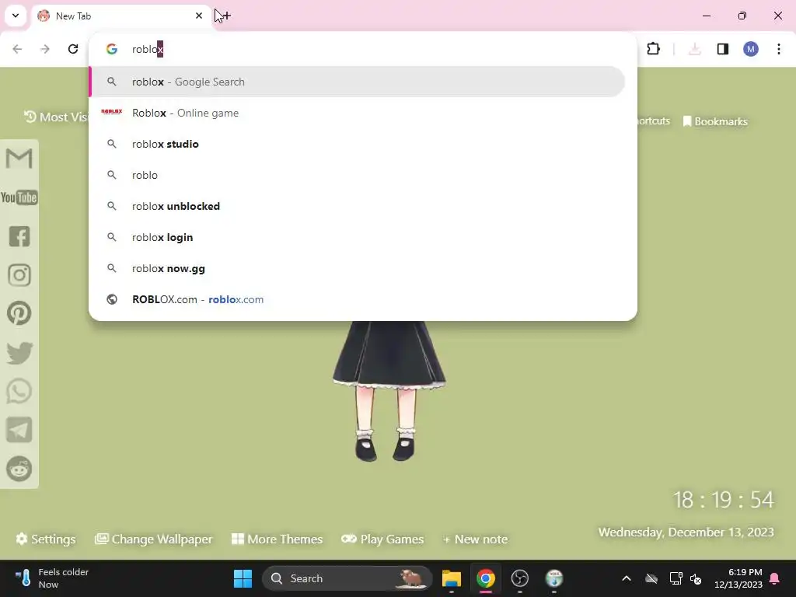Open Chrome downloads icon
This screenshot has height=597, width=796.
[695, 49]
